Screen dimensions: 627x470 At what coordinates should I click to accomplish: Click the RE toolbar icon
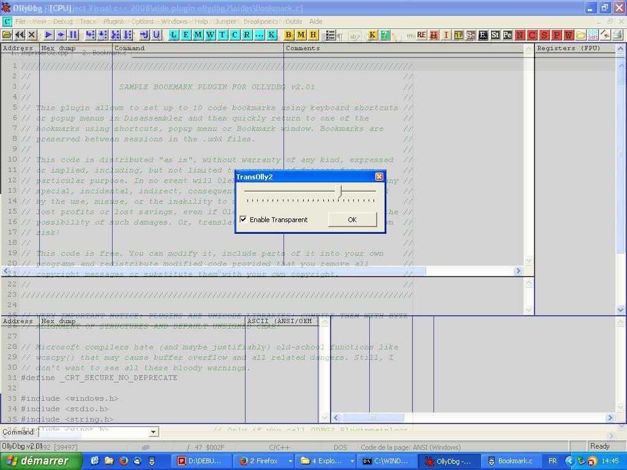421,35
